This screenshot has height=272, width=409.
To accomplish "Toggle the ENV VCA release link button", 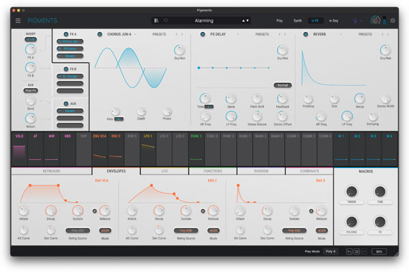I will coord(95,211).
